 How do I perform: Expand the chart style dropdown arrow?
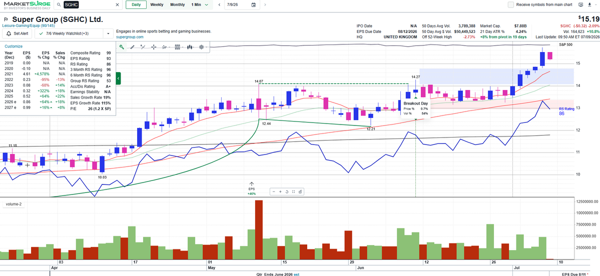(194, 47)
